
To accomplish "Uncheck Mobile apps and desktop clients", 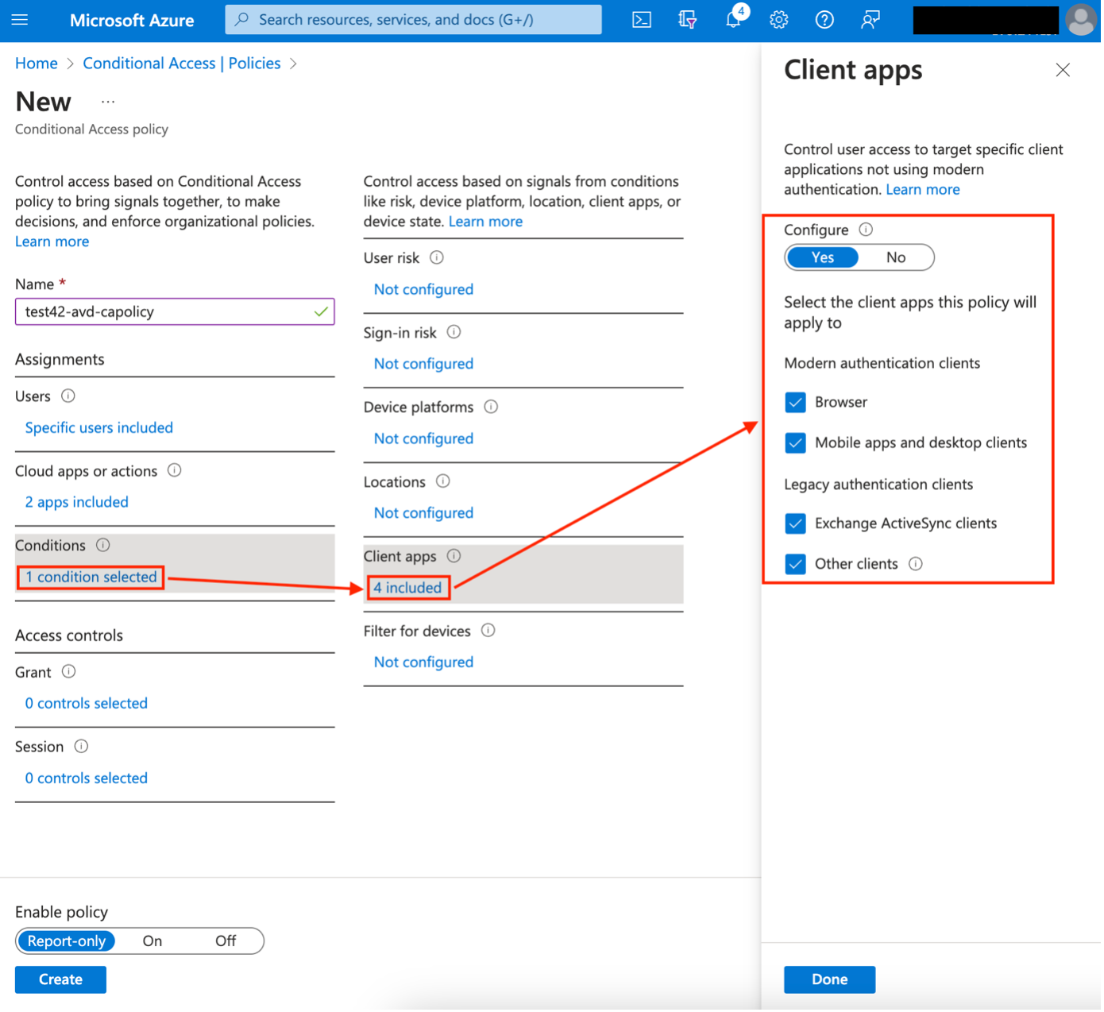I will (795, 443).
